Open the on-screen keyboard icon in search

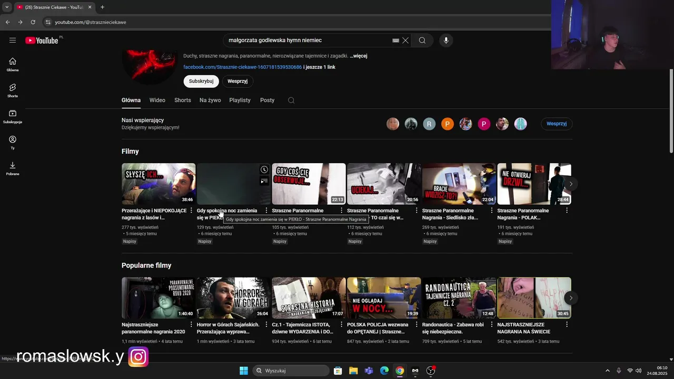pyautogui.click(x=396, y=41)
